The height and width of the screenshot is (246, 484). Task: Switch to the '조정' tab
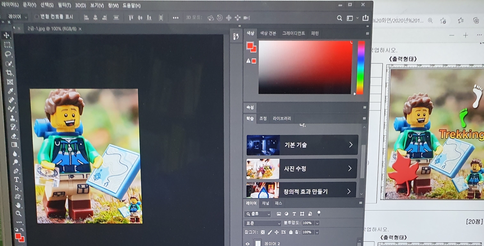[263, 118]
